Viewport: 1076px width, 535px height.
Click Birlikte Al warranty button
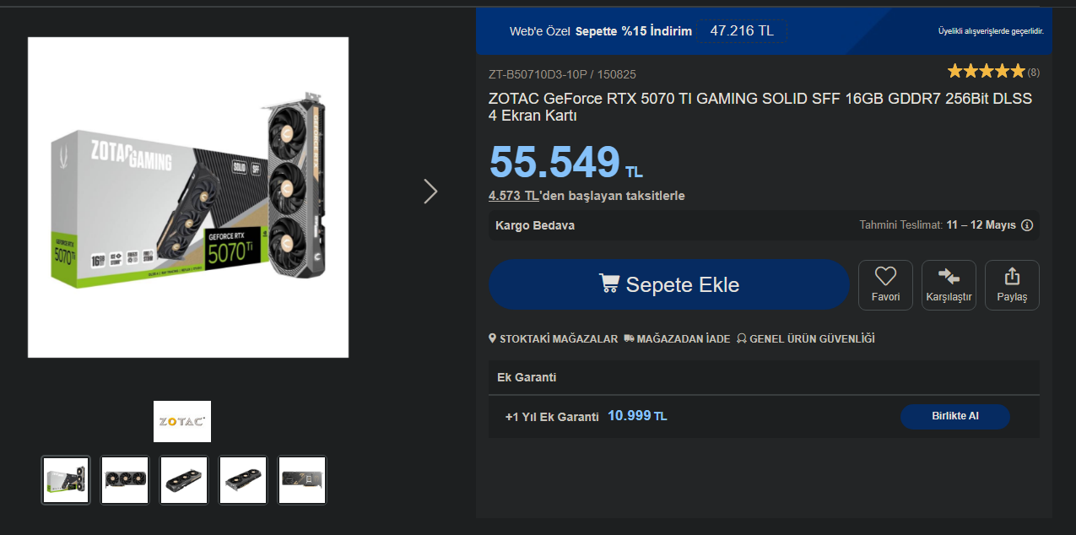[x=955, y=417]
